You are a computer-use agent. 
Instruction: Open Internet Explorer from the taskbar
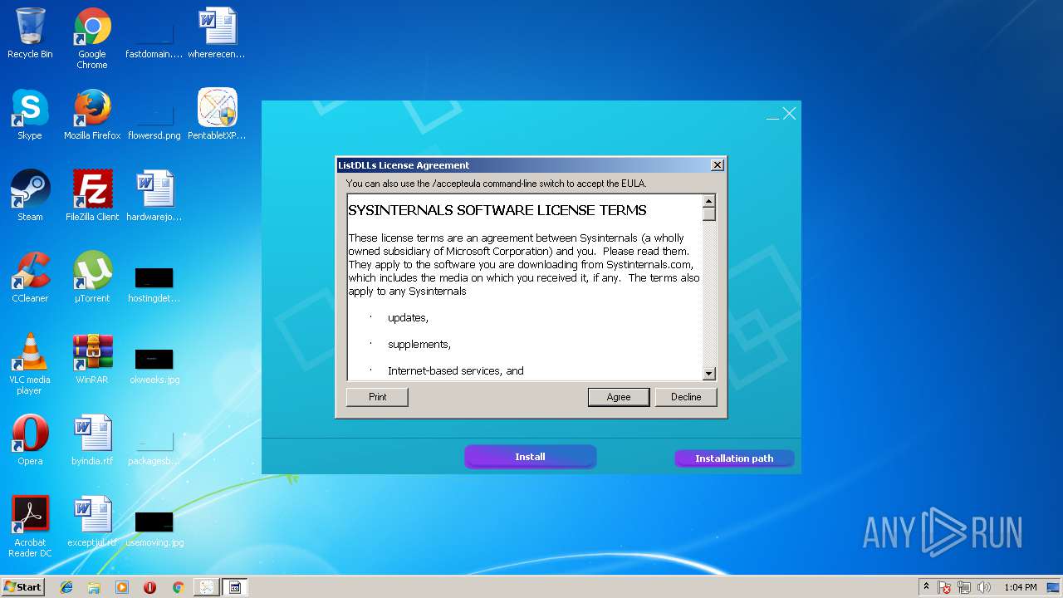(x=66, y=587)
